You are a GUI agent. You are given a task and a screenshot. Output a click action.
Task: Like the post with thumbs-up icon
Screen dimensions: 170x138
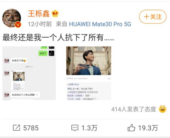point(131,128)
